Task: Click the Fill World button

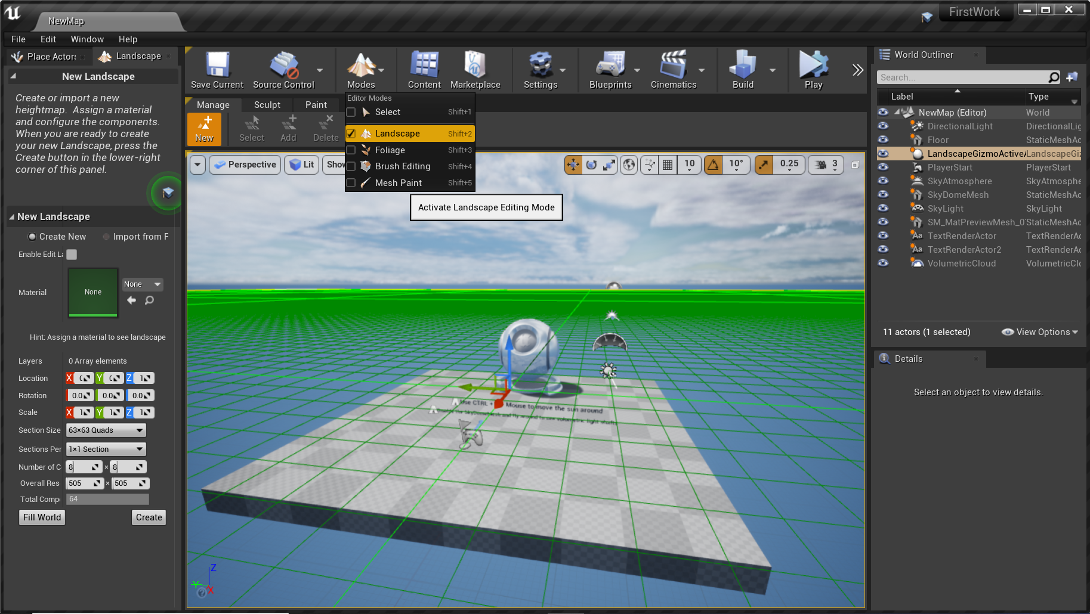Action: coord(42,517)
